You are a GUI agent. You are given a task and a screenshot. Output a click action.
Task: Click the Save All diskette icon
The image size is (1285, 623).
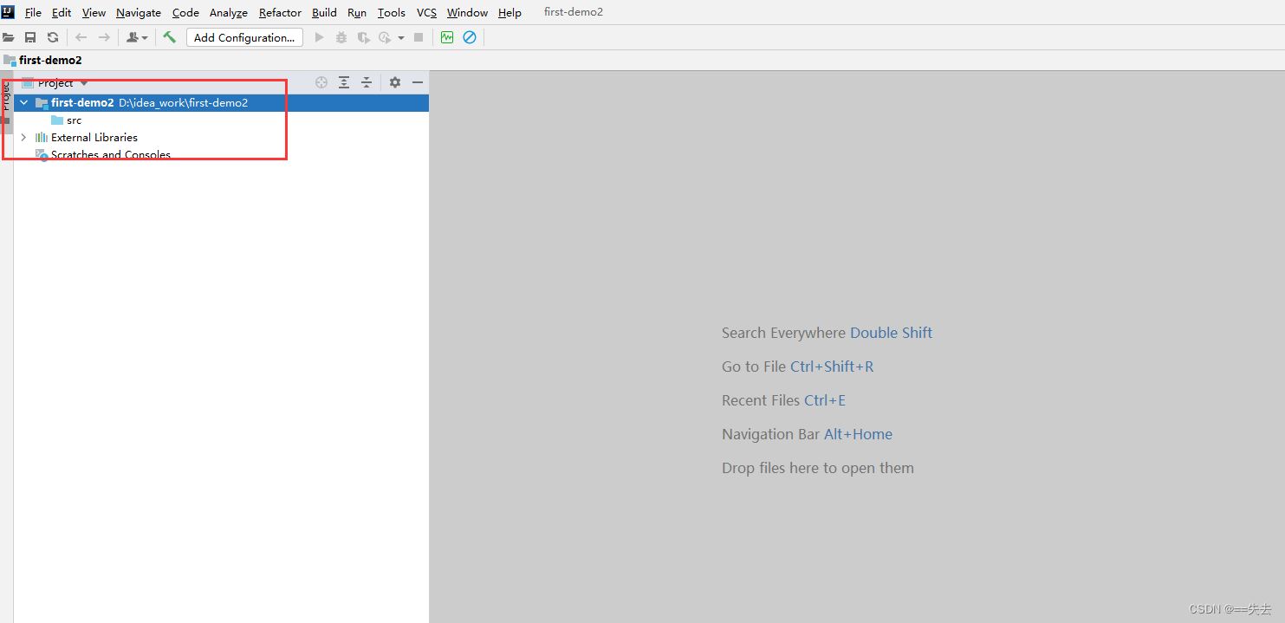click(30, 37)
